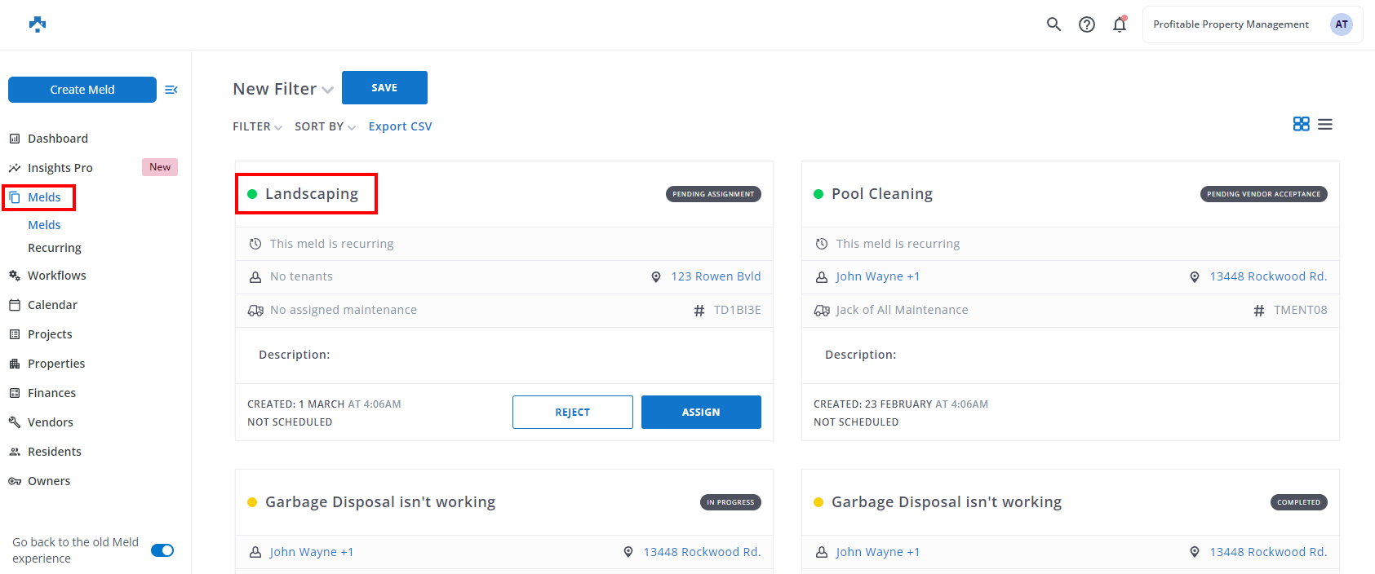Screen dimensions: 1375x574
Task: Click the Create Meld button
Action: pyautogui.click(x=82, y=90)
